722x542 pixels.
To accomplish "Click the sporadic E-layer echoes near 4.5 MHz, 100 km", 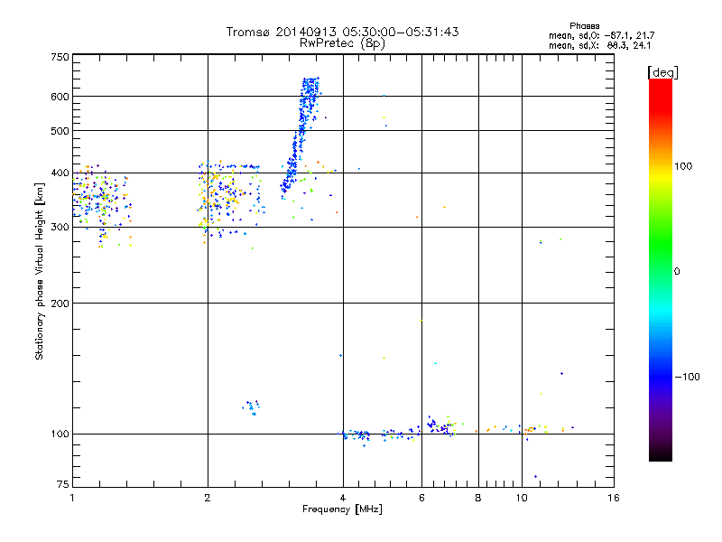I will click(x=356, y=435).
